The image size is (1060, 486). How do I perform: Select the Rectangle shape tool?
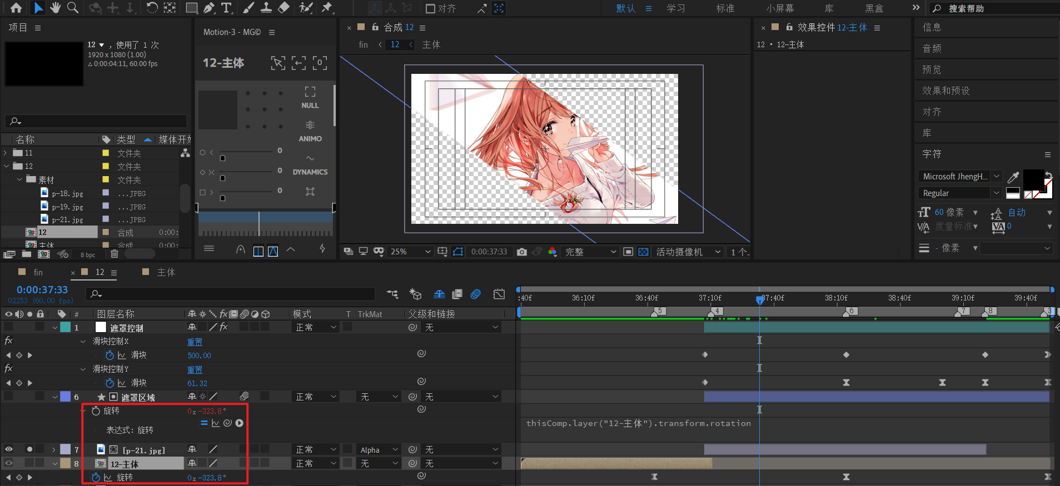[x=191, y=8]
